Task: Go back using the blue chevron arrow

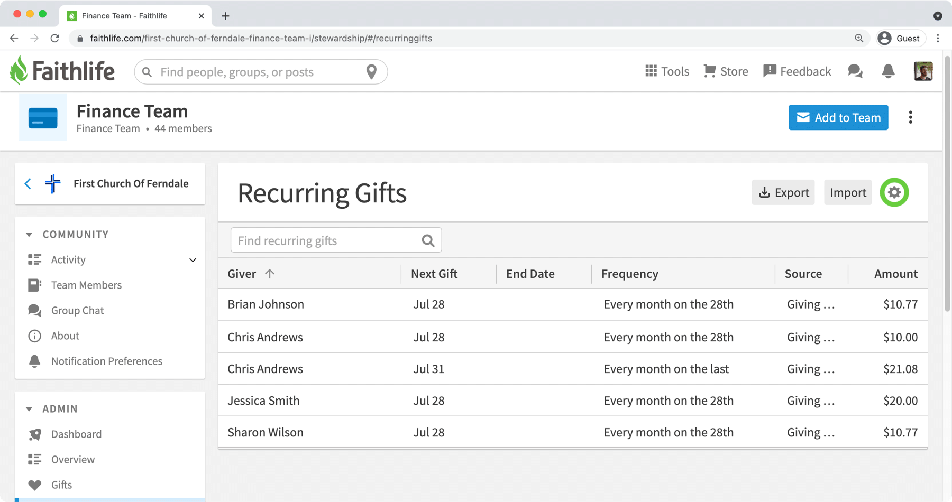Action: (x=28, y=183)
